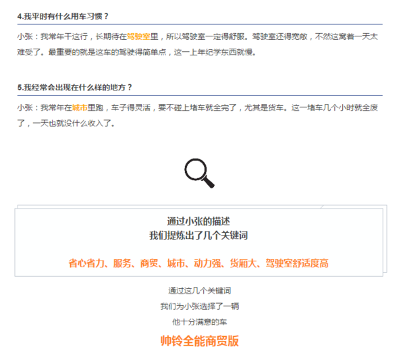This screenshot has width=405, height=351.
Task: Click the magnifying glass icon
Action: point(199,173)
